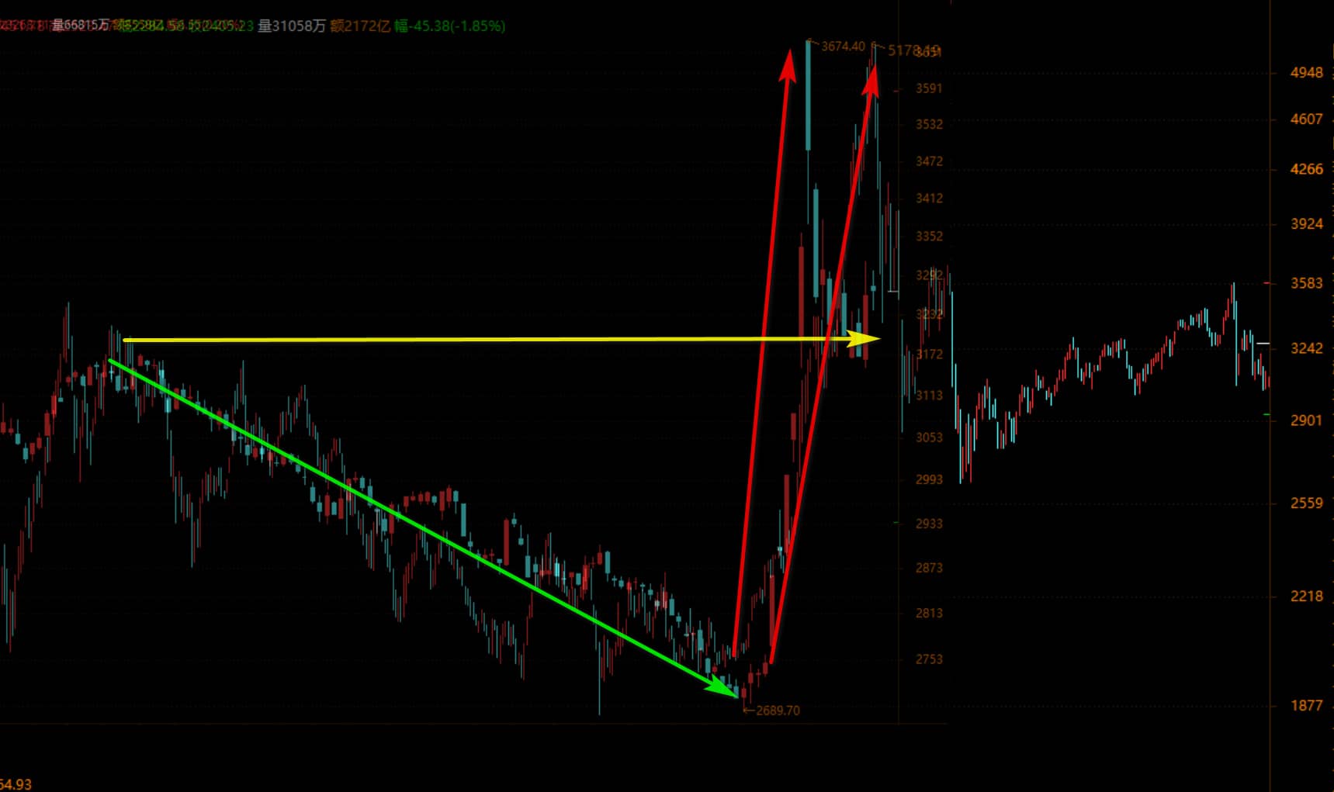Click the -45.38(-1.85%) change readout
Viewport: 1334px width, 792px height.
tap(450, 26)
